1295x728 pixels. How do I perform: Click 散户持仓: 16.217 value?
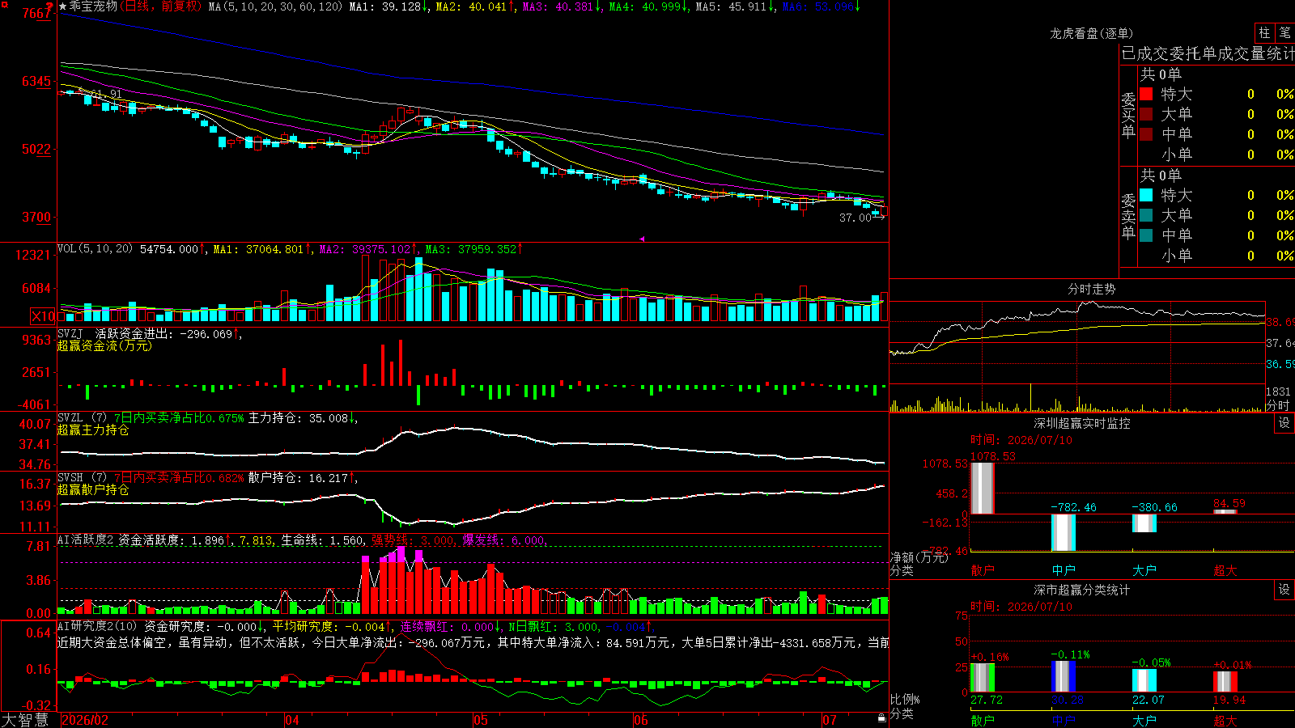click(x=303, y=478)
